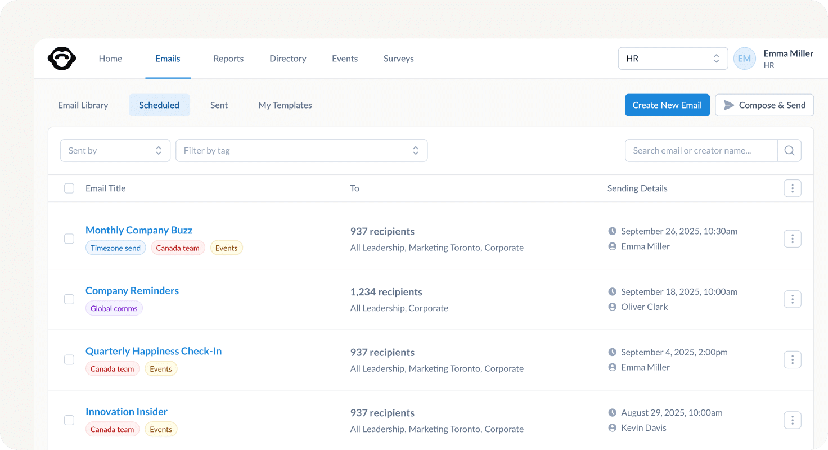828x450 pixels.
Task: Click the paper plane icon on Compose & Send
Action: tap(730, 105)
